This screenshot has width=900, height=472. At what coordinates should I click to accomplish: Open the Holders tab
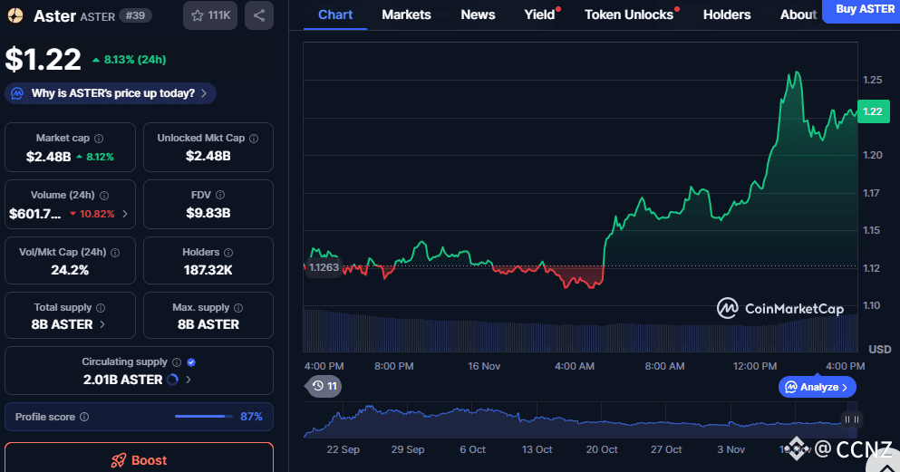[x=726, y=14]
